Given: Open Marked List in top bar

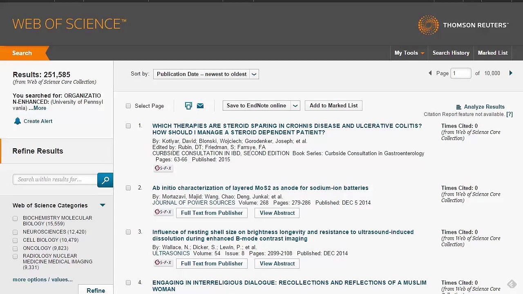Looking at the screenshot, I should (493, 53).
